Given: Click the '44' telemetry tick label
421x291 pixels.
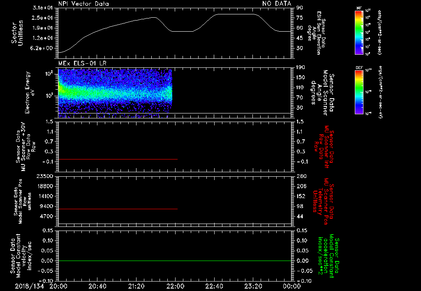Looking at the screenshot, I should (300, 216).
